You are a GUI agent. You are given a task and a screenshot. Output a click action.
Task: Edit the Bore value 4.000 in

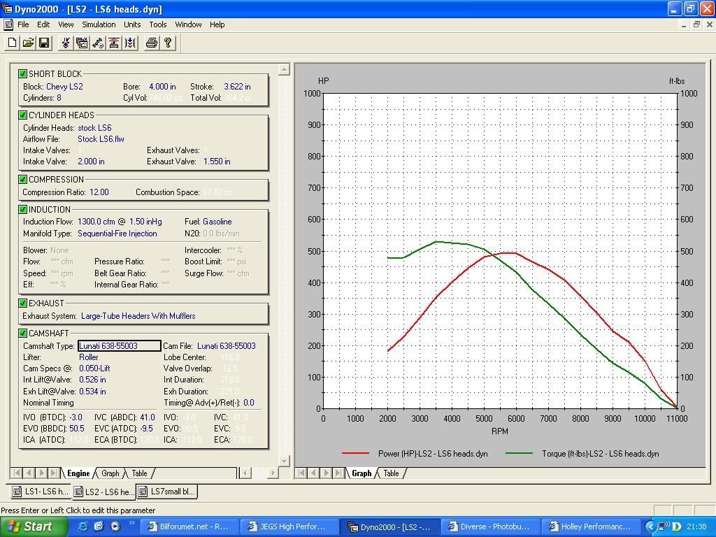(162, 86)
